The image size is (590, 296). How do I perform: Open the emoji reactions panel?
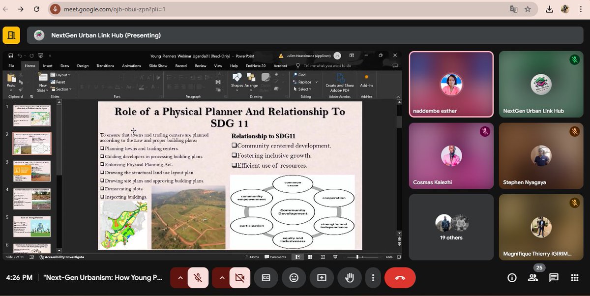294,278
